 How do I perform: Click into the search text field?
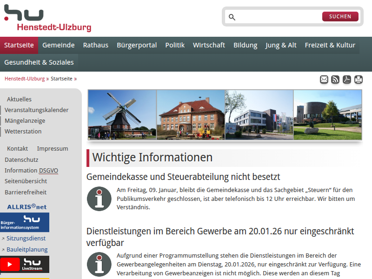point(279,17)
